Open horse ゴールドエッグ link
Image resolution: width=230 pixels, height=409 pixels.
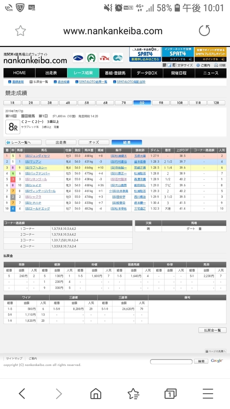[x=37, y=209]
